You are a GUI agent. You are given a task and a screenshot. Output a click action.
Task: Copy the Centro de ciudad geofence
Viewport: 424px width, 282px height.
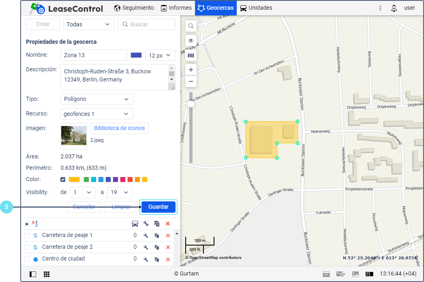point(157,259)
